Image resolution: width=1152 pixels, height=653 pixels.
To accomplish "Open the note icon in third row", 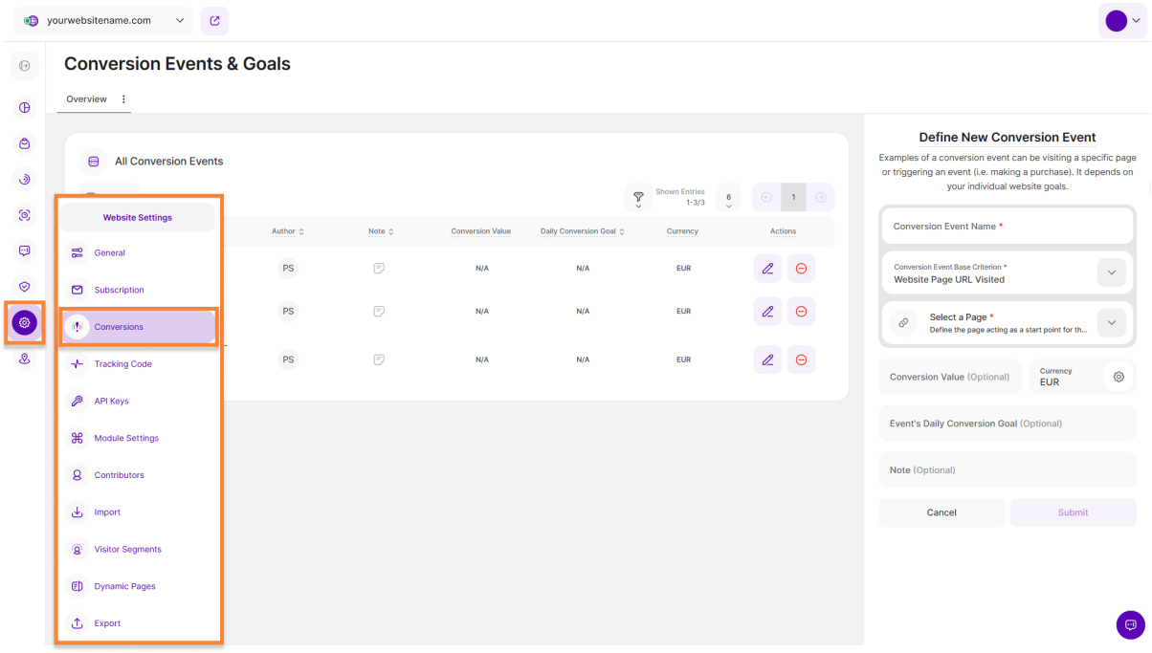I will (379, 359).
